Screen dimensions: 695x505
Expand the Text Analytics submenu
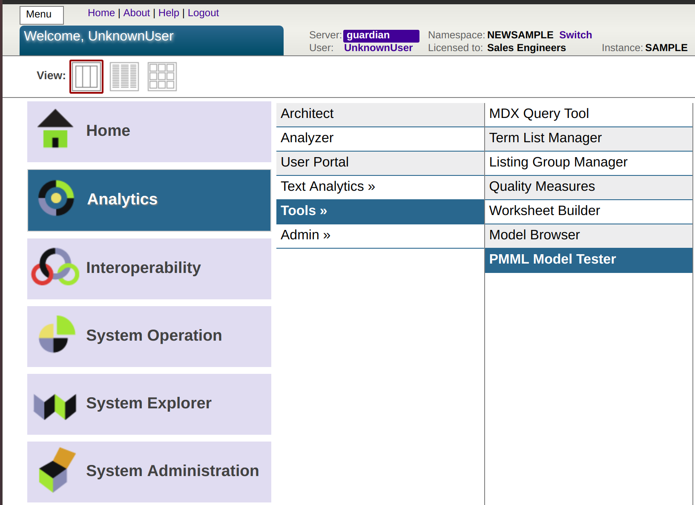coord(328,187)
